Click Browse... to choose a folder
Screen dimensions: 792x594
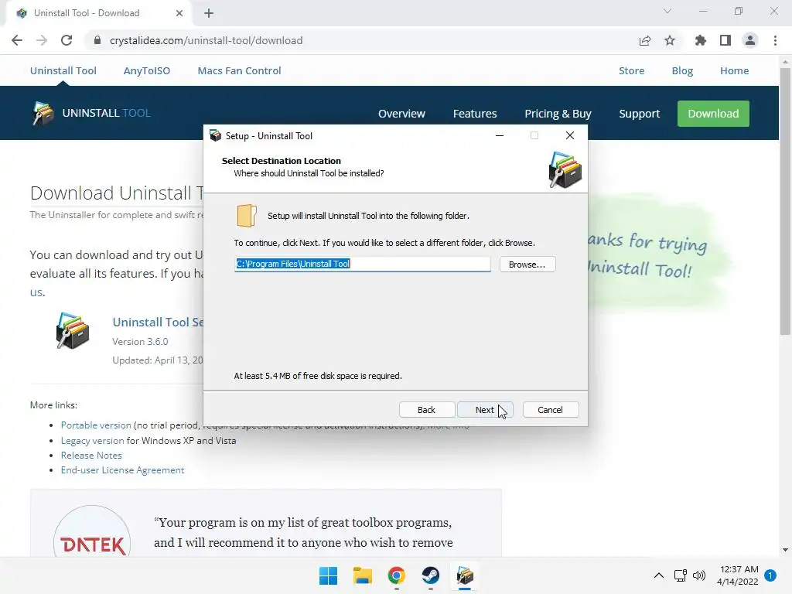pyautogui.click(x=527, y=265)
